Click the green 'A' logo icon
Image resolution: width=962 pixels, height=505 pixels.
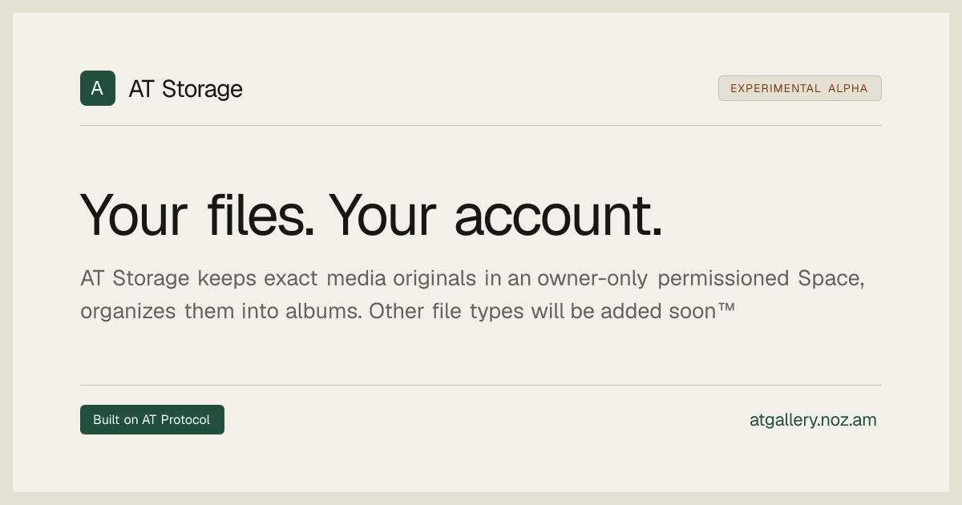[x=98, y=88]
